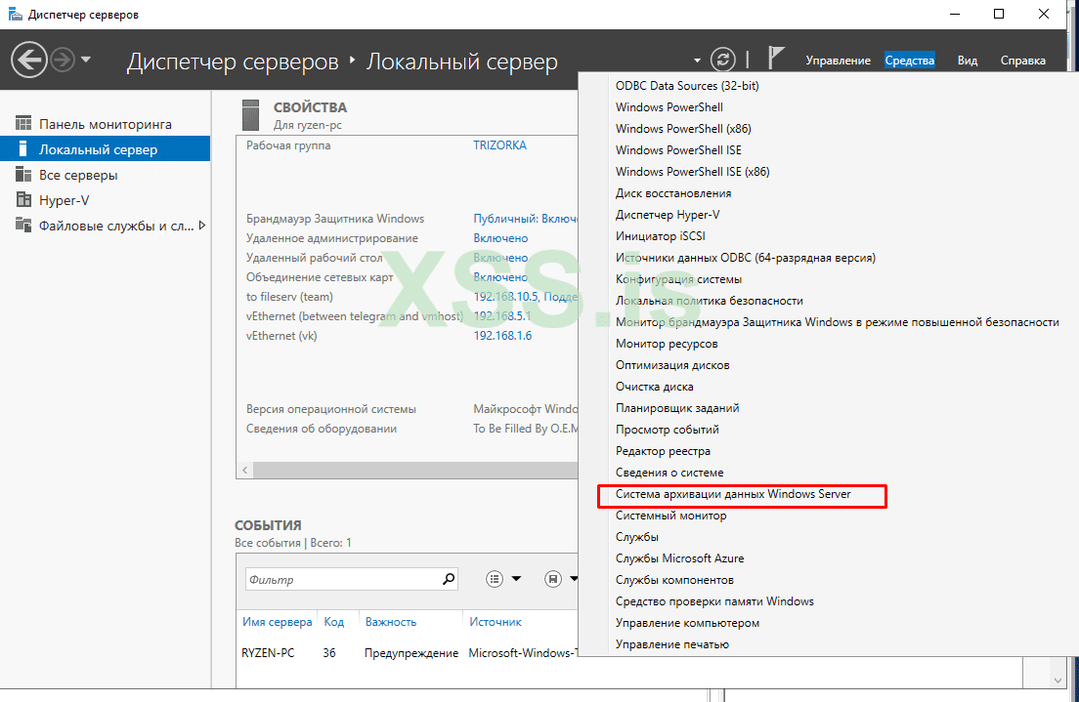This screenshot has width=1079, height=702.
Task: Click the filter search magnifier icon
Action: 449,579
